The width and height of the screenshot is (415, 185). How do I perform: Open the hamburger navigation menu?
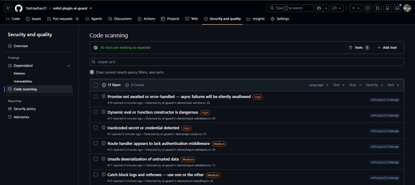pos(8,8)
